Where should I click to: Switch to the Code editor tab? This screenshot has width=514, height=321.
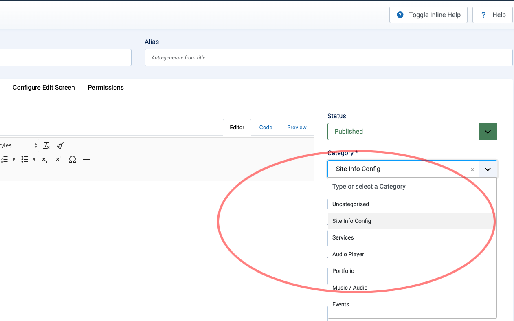(266, 128)
